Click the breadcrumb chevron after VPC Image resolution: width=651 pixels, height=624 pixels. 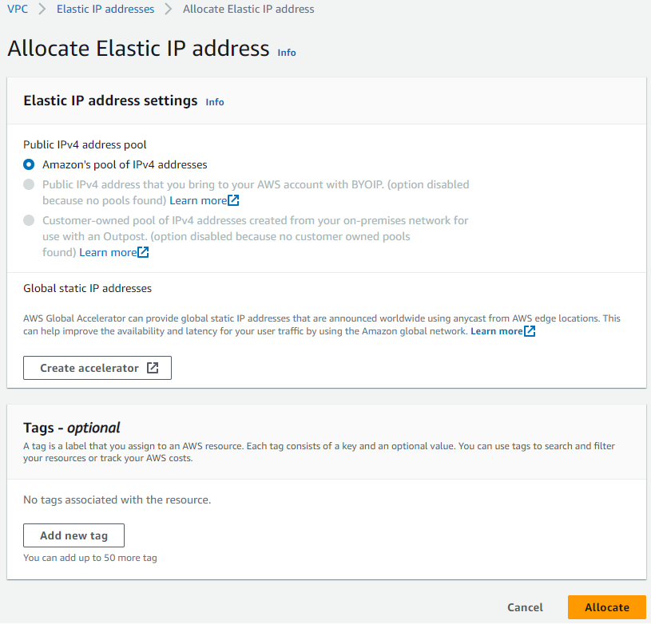[x=40, y=9]
